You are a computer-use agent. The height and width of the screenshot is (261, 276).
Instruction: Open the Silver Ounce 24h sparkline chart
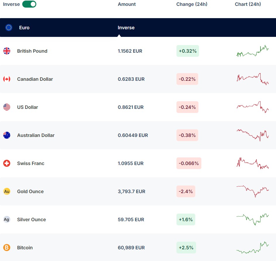[252, 219]
